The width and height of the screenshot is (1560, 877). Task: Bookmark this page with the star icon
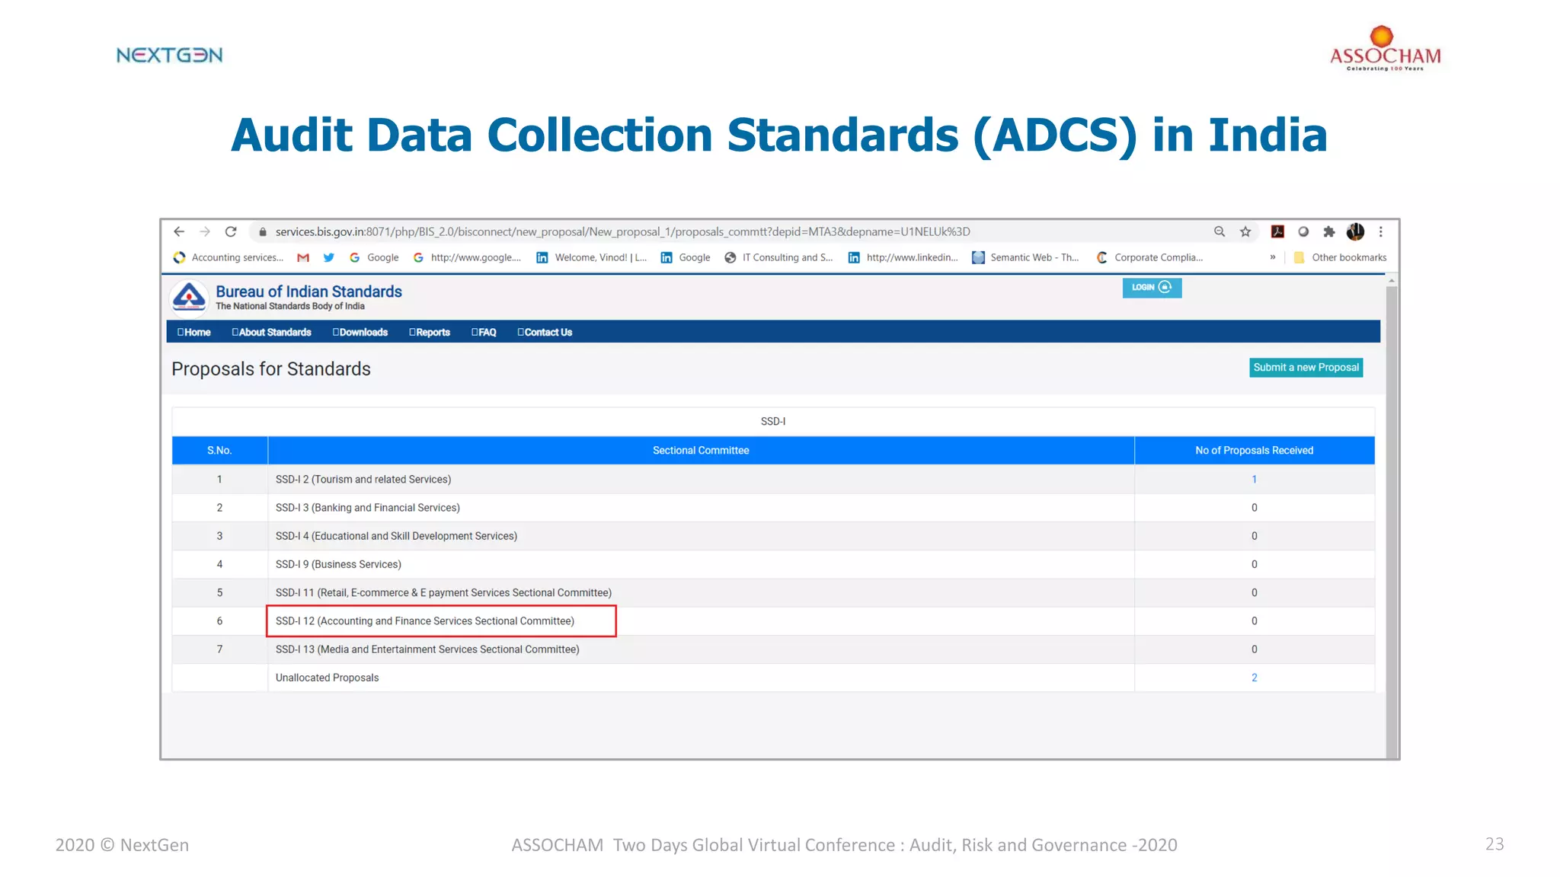[x=1245, y=231]
